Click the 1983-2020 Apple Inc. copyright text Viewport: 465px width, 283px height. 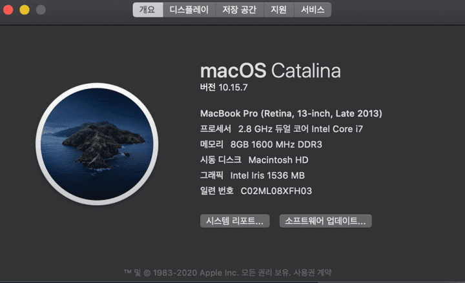click(x=196, y=273)
